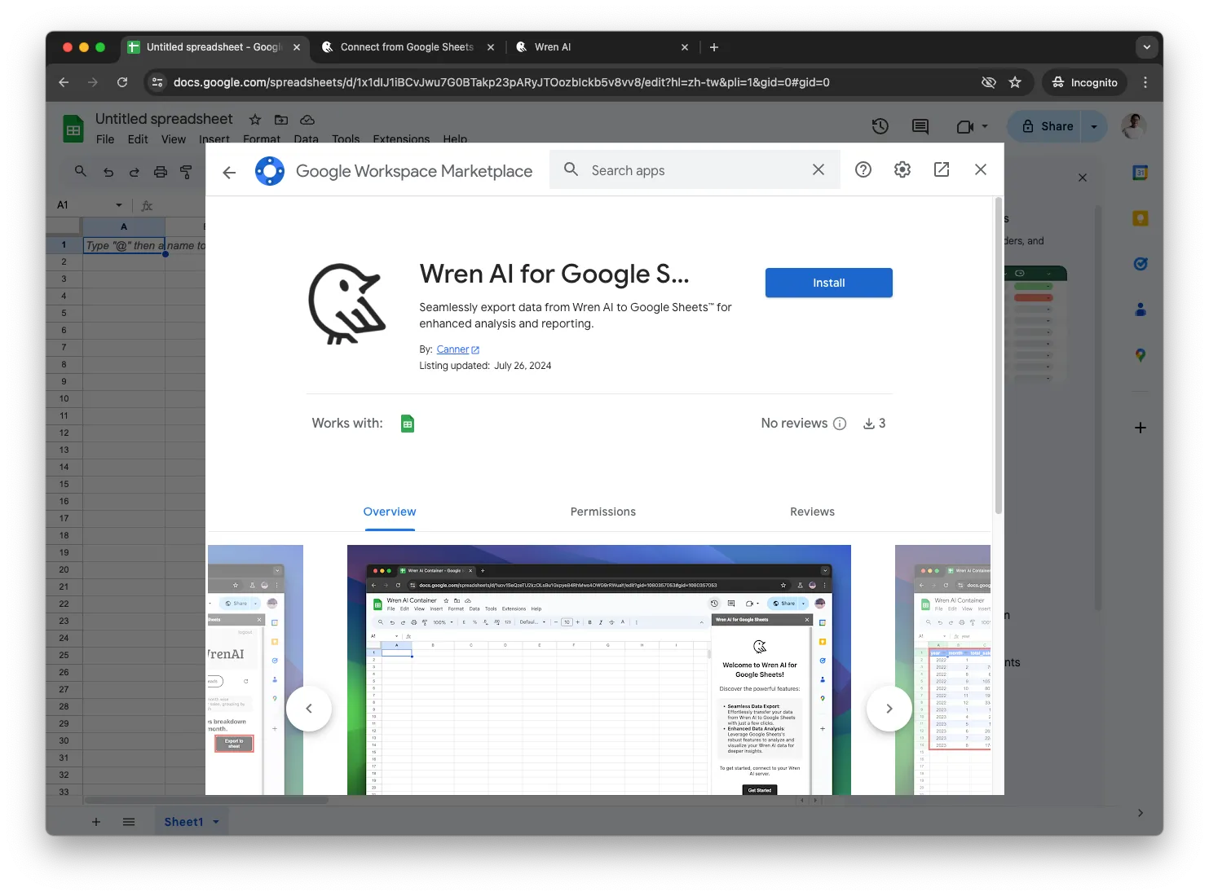Close the Marketplace dialog
This screenshot has height=896, width=1209.
981,169
